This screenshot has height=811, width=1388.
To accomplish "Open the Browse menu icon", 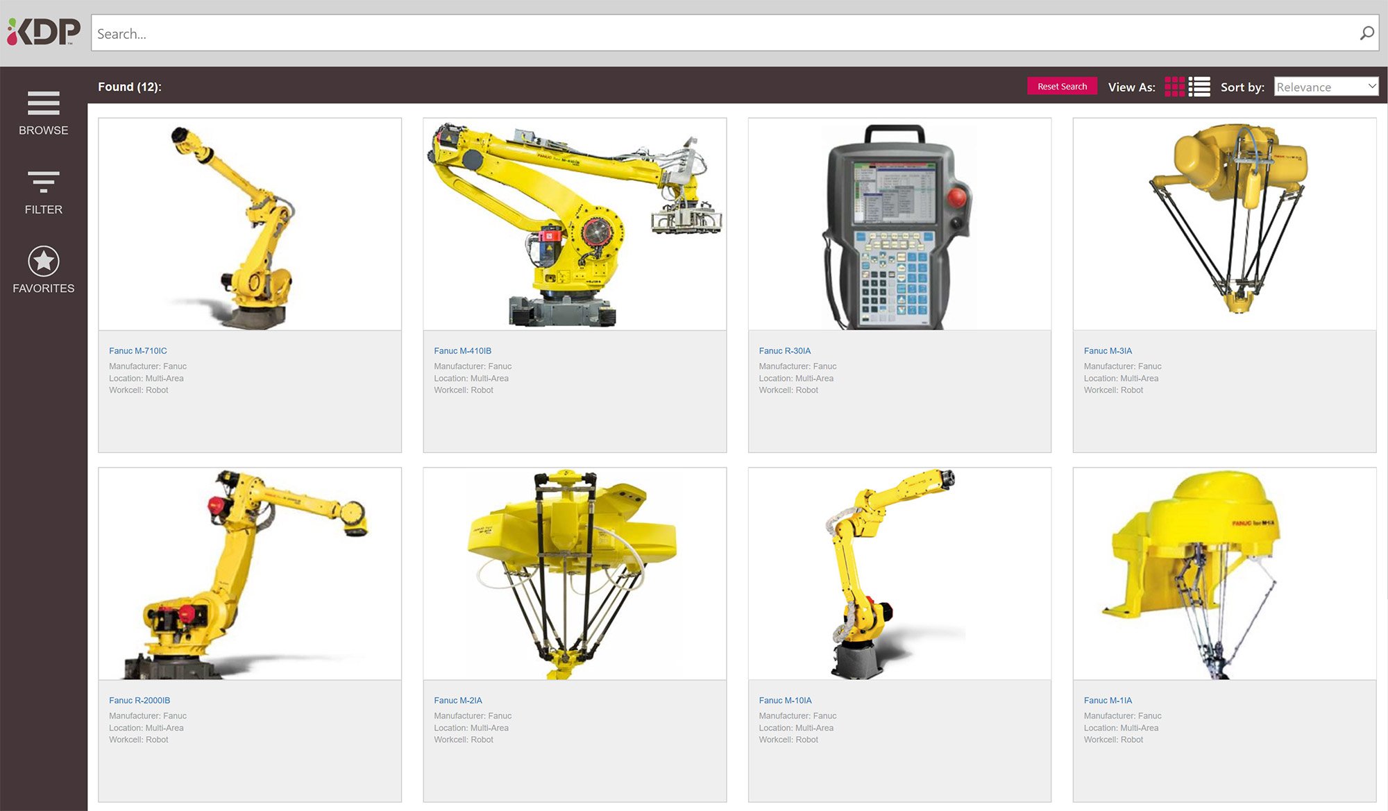I will point(44,103).
